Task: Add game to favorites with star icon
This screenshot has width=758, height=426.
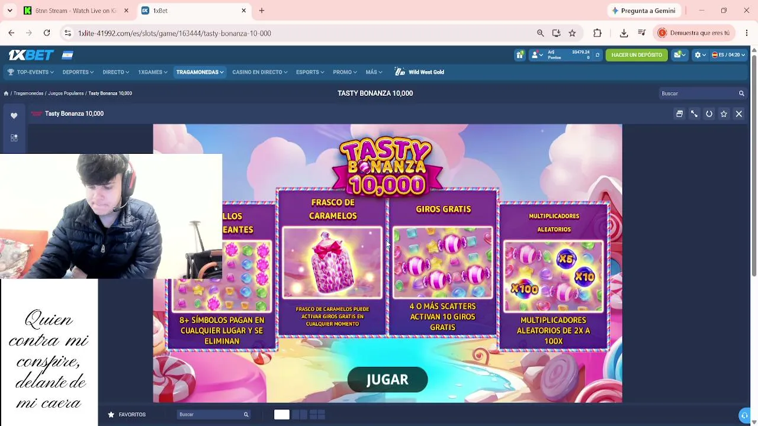Action: tap(724, 114)
